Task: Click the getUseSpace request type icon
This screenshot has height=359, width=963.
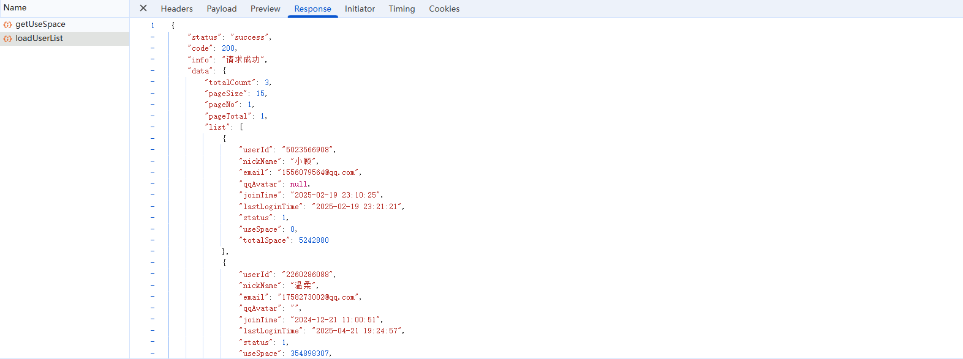Action: (7, 24)
